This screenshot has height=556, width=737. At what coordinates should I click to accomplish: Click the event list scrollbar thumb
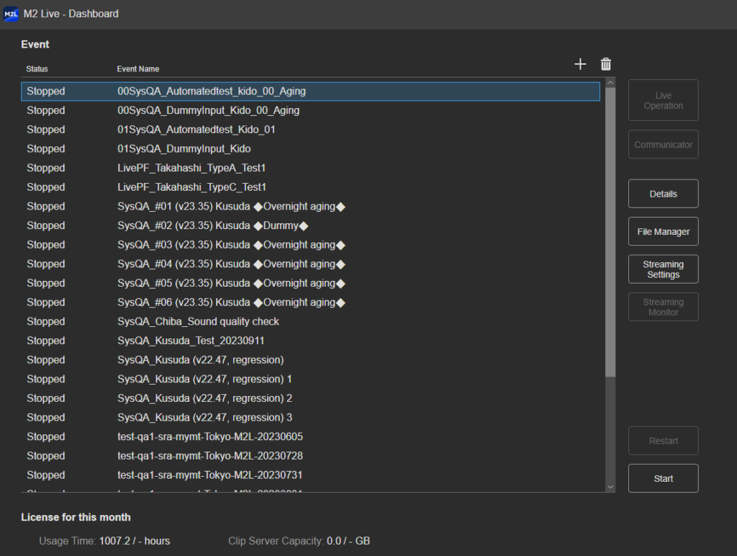pyautogui.click(x=610, y=230)
